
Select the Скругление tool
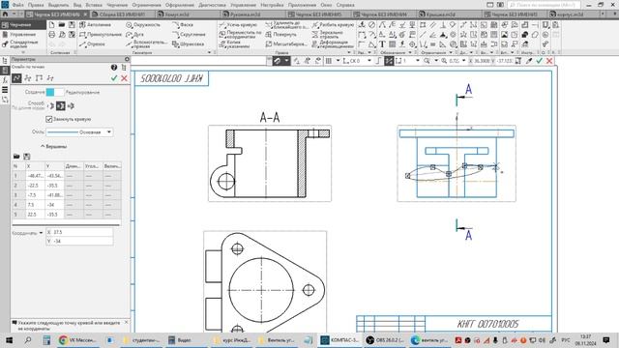point(189,35)
